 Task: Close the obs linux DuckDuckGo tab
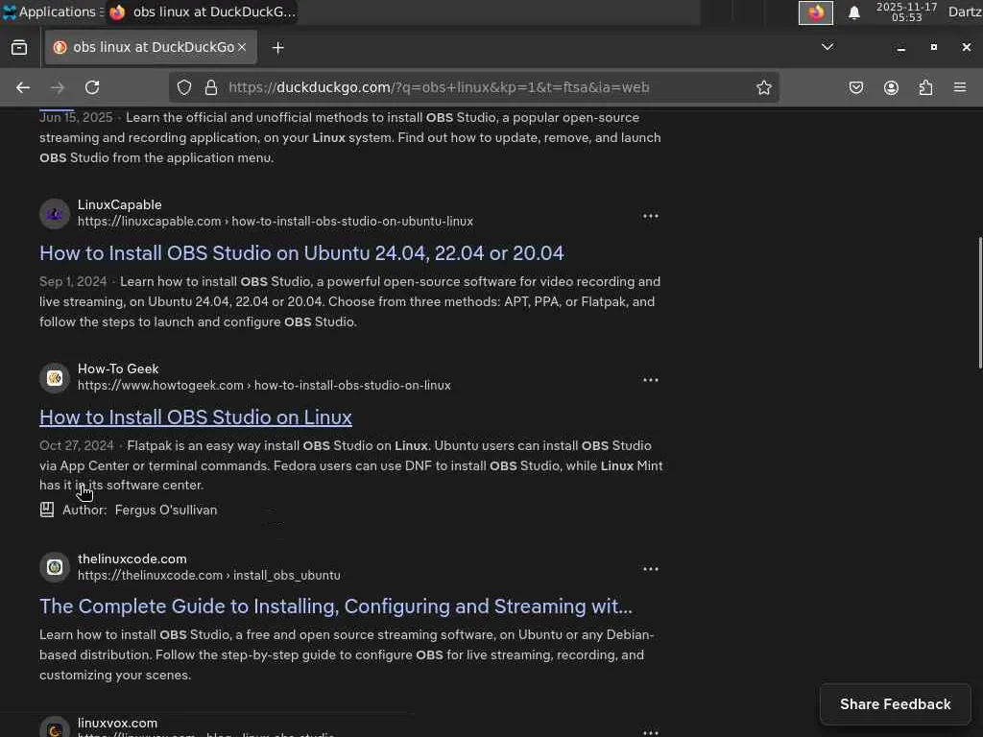pos(242,48)
